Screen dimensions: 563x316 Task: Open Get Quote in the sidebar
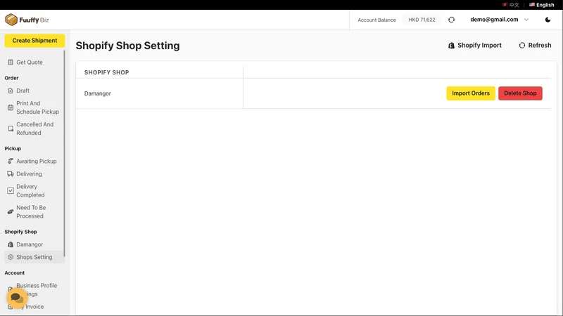pos(30,62)
